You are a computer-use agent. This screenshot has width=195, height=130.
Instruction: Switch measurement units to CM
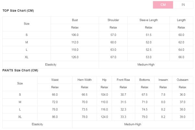163,5
